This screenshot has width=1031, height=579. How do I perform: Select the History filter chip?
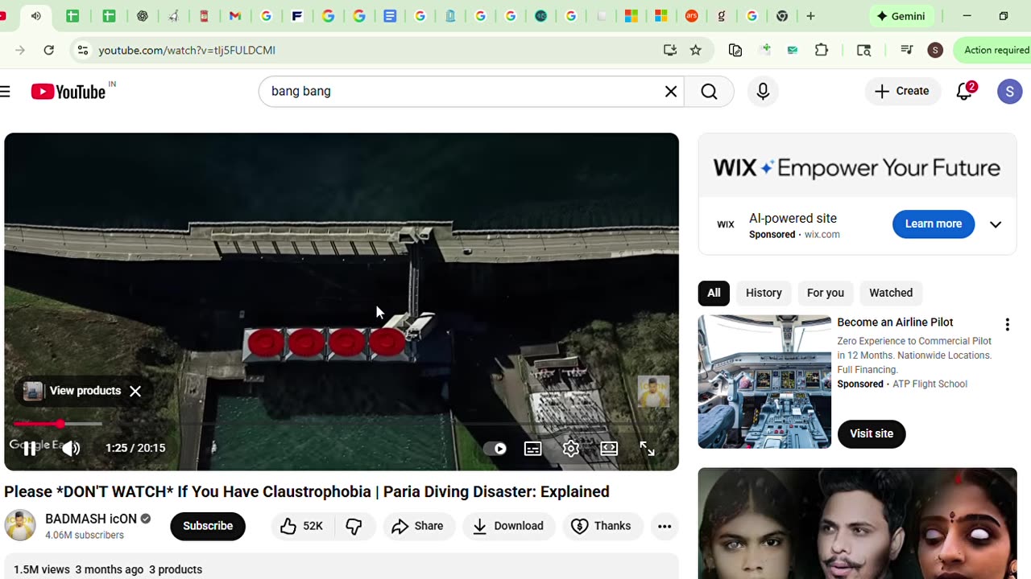764,294
